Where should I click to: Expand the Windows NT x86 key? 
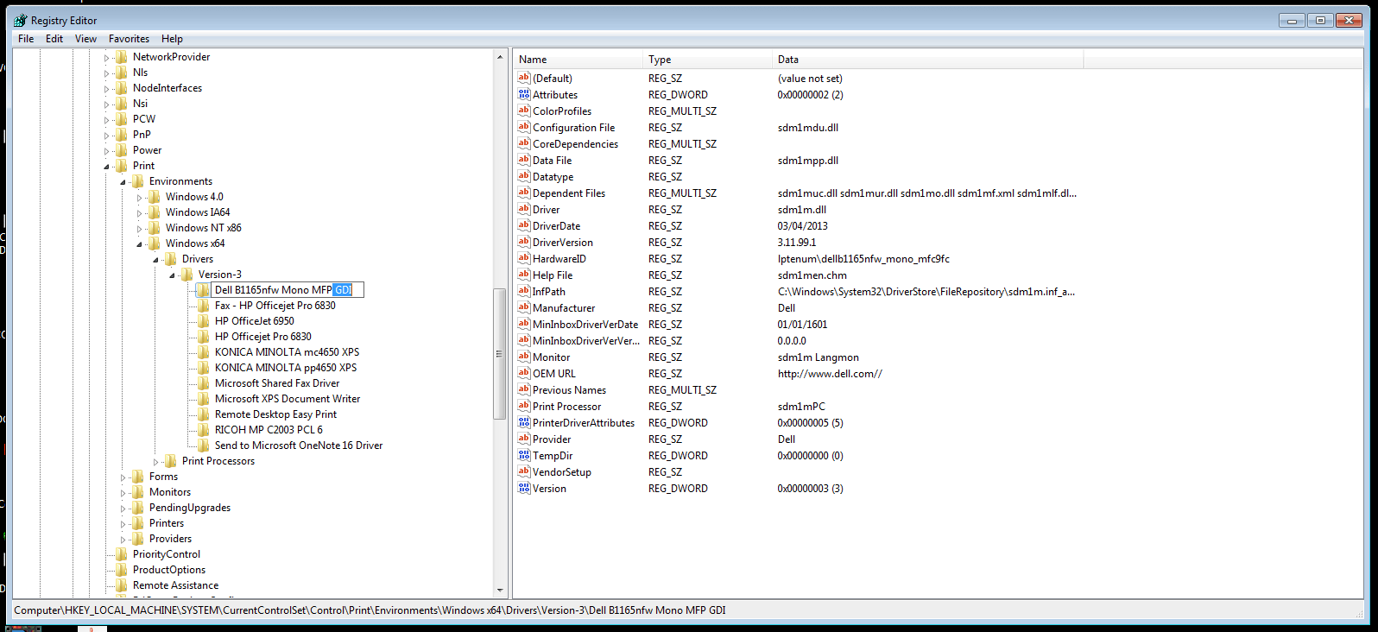[x=140, y=229]
